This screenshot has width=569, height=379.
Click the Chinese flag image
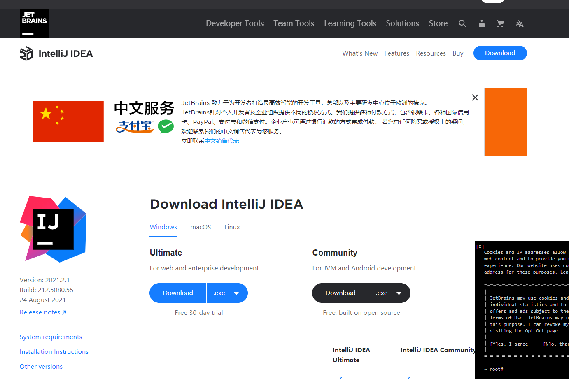(68, 121)
